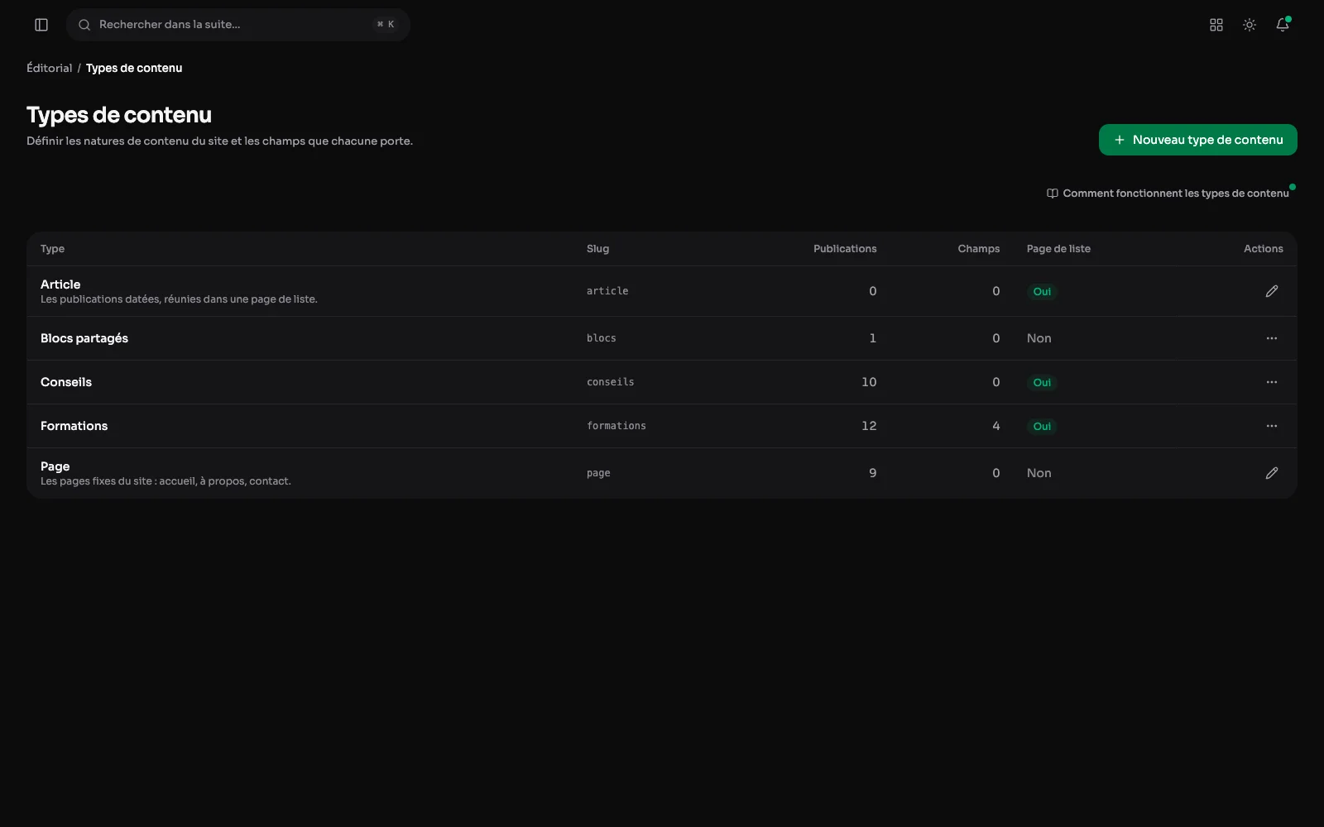Open the Conseils row name
Image resolution: width=1324 pixels, height=827 pixels.
coord(66,382)
